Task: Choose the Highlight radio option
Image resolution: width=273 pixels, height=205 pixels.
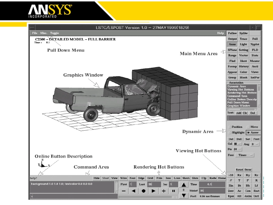Action: tap(230, 133)
